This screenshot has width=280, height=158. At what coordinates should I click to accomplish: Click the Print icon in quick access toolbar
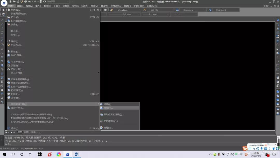[25, 2]
